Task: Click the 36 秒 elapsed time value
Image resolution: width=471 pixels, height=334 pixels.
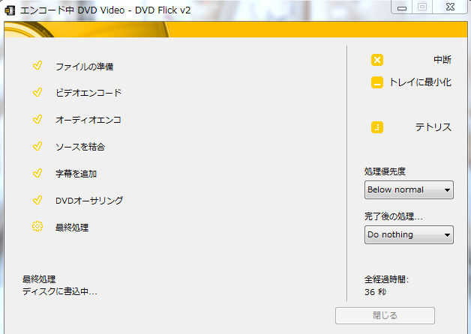Action: [376, 292]
